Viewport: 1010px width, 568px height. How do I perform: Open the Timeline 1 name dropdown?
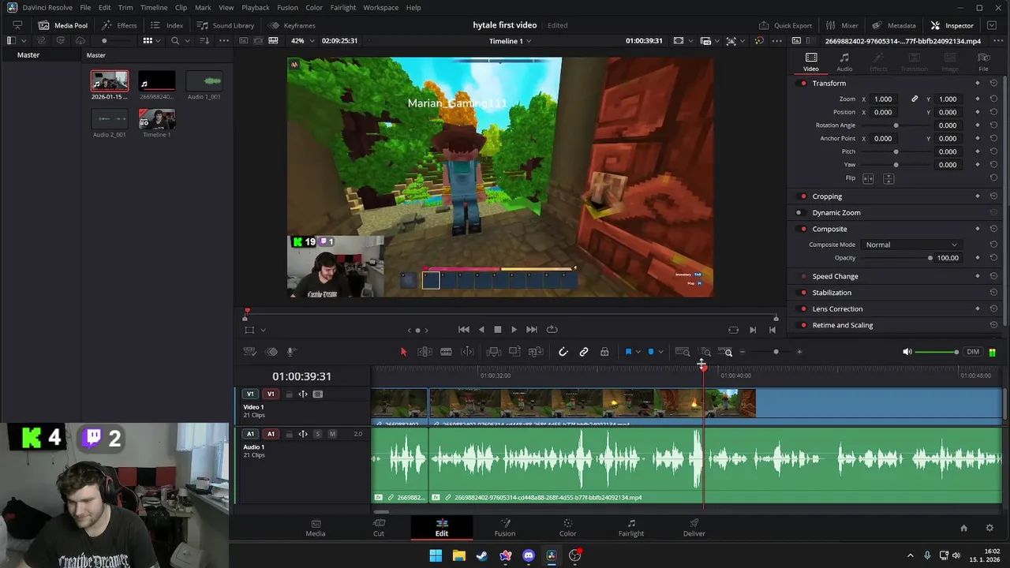click(510, 41)
